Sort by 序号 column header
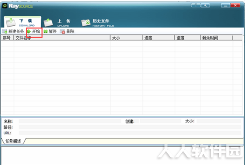This screenshot has width=245, height=165. (x=7, y=38)
